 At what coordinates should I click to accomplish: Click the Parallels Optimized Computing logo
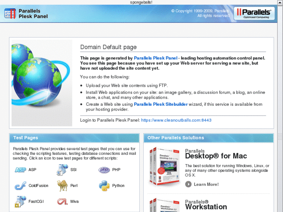click(x=254, y=13)
